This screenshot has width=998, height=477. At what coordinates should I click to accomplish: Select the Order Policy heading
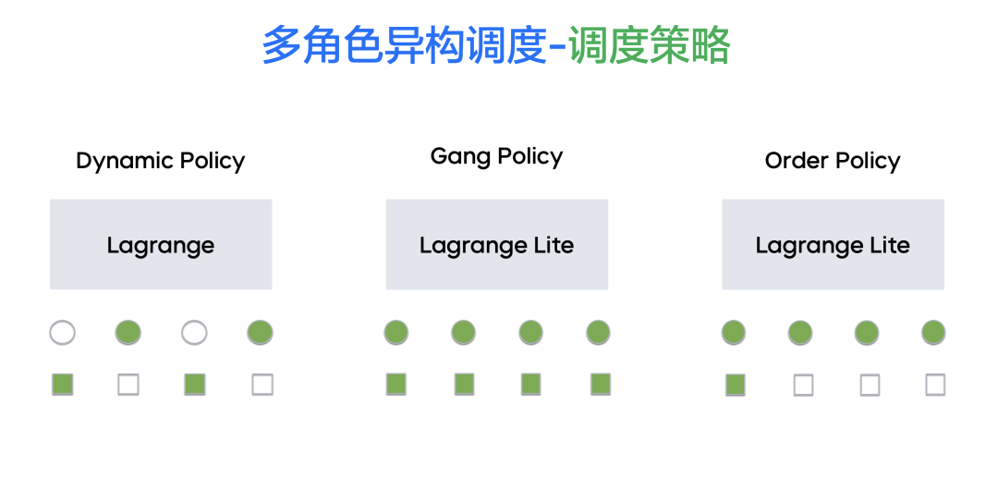[833, 161]
